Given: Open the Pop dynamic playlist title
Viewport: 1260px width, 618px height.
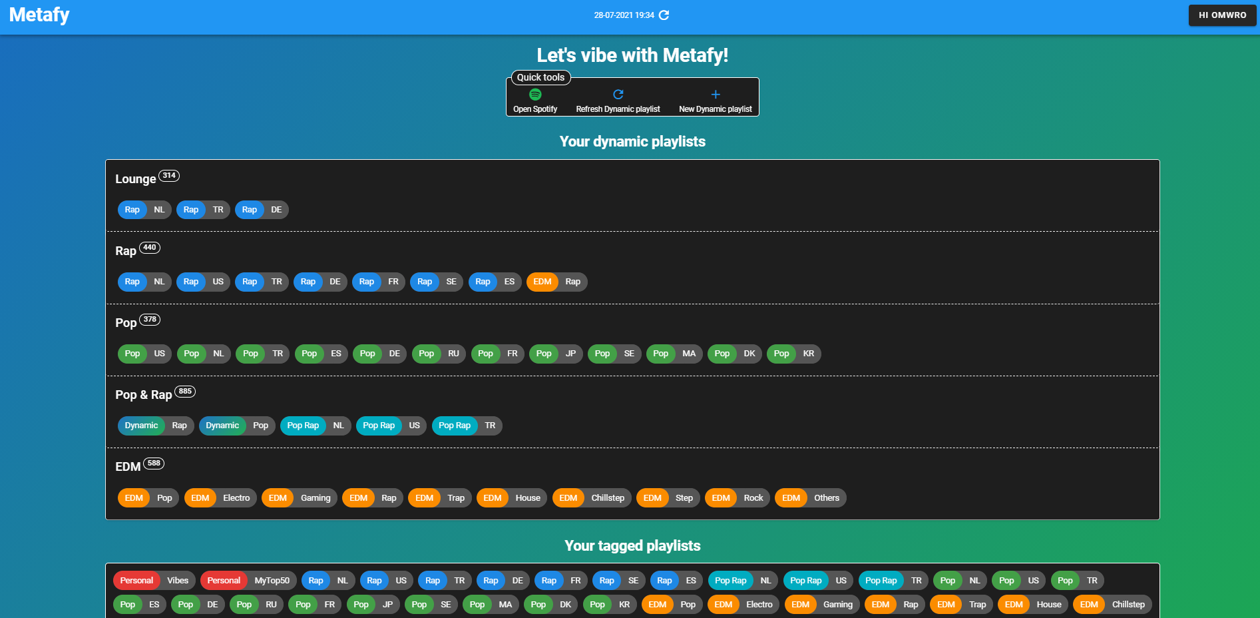Looking at the screenshot, I should tap(126, 323).
